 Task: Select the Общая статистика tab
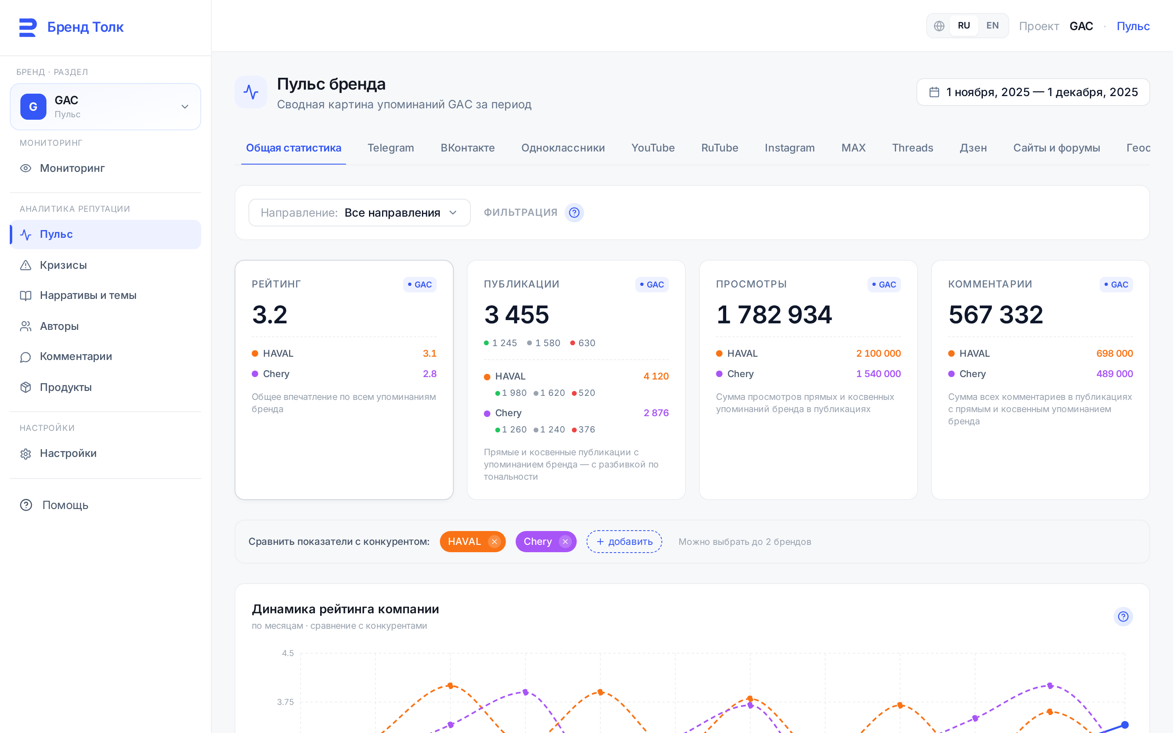[293, 148]
